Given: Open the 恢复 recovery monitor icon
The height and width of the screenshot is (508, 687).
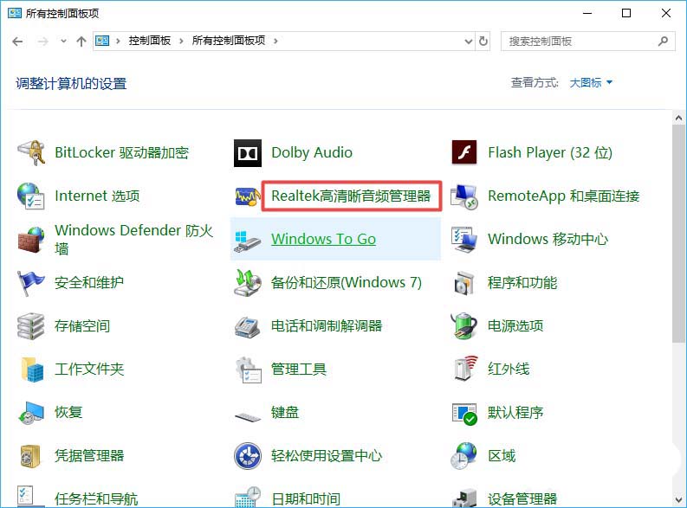Looking at the screenshot, I should (x=30, y=413).
